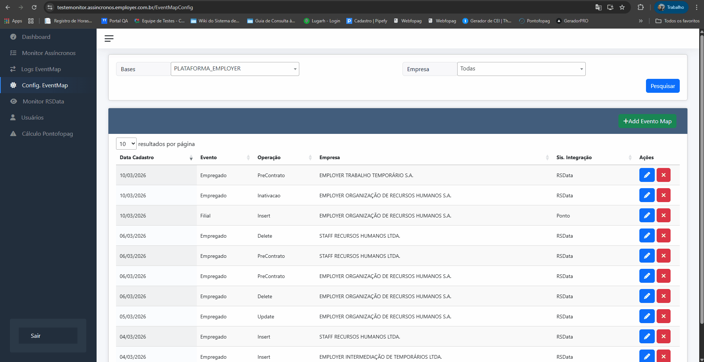Open the Bases dropdown showing PLATAFORMA_EMPLOYER
704x362 pixels.
[x=235, y=69]
